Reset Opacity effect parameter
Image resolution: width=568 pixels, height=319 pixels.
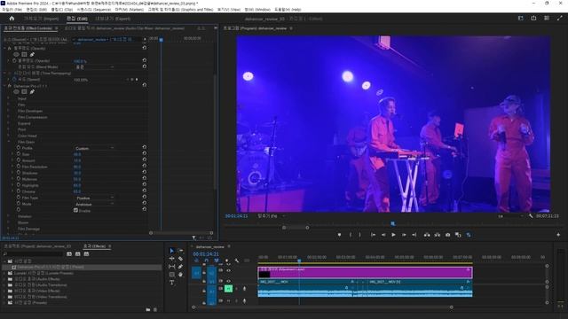click(x=144, y=60)
